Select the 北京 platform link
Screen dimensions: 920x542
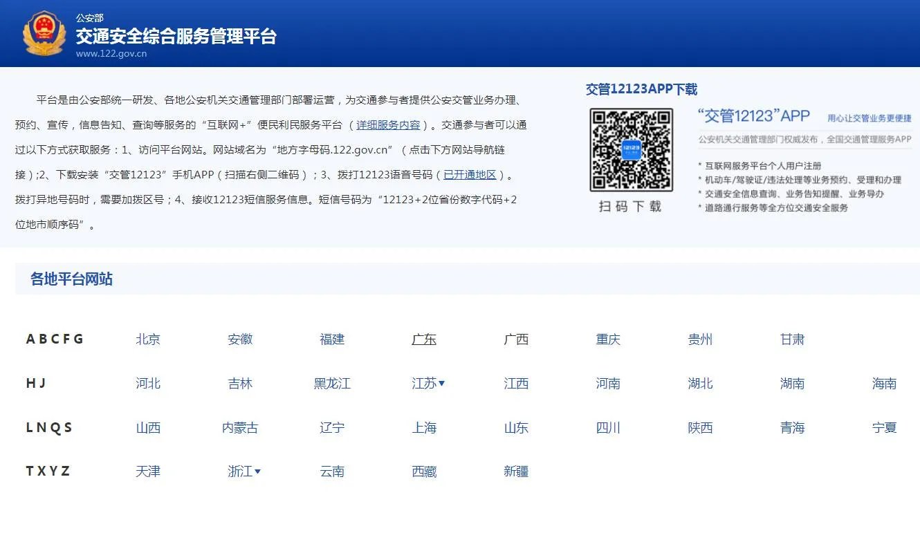(x=147, y=339)
